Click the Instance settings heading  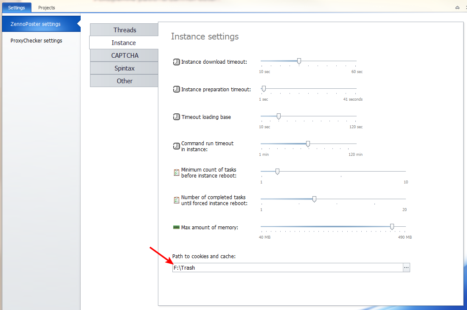205,37
